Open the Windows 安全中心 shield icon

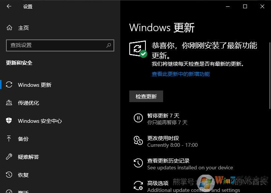pos(9,121)
